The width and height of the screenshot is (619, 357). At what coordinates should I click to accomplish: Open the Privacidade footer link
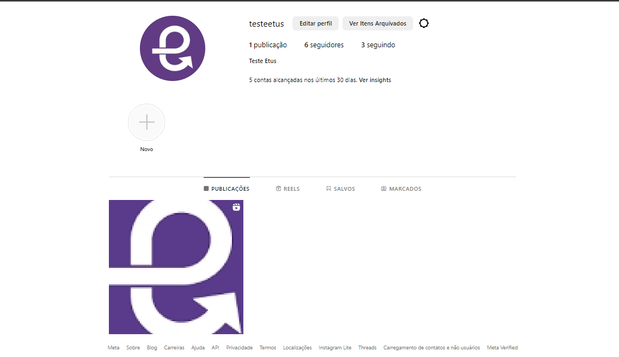tap(239, 348)
